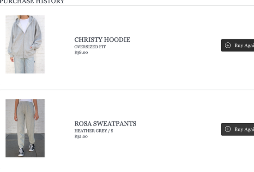Viewport: 254px width, 172px height.
Task: Open the Christy Hoodie product photo
Action: tap(25, 44)
